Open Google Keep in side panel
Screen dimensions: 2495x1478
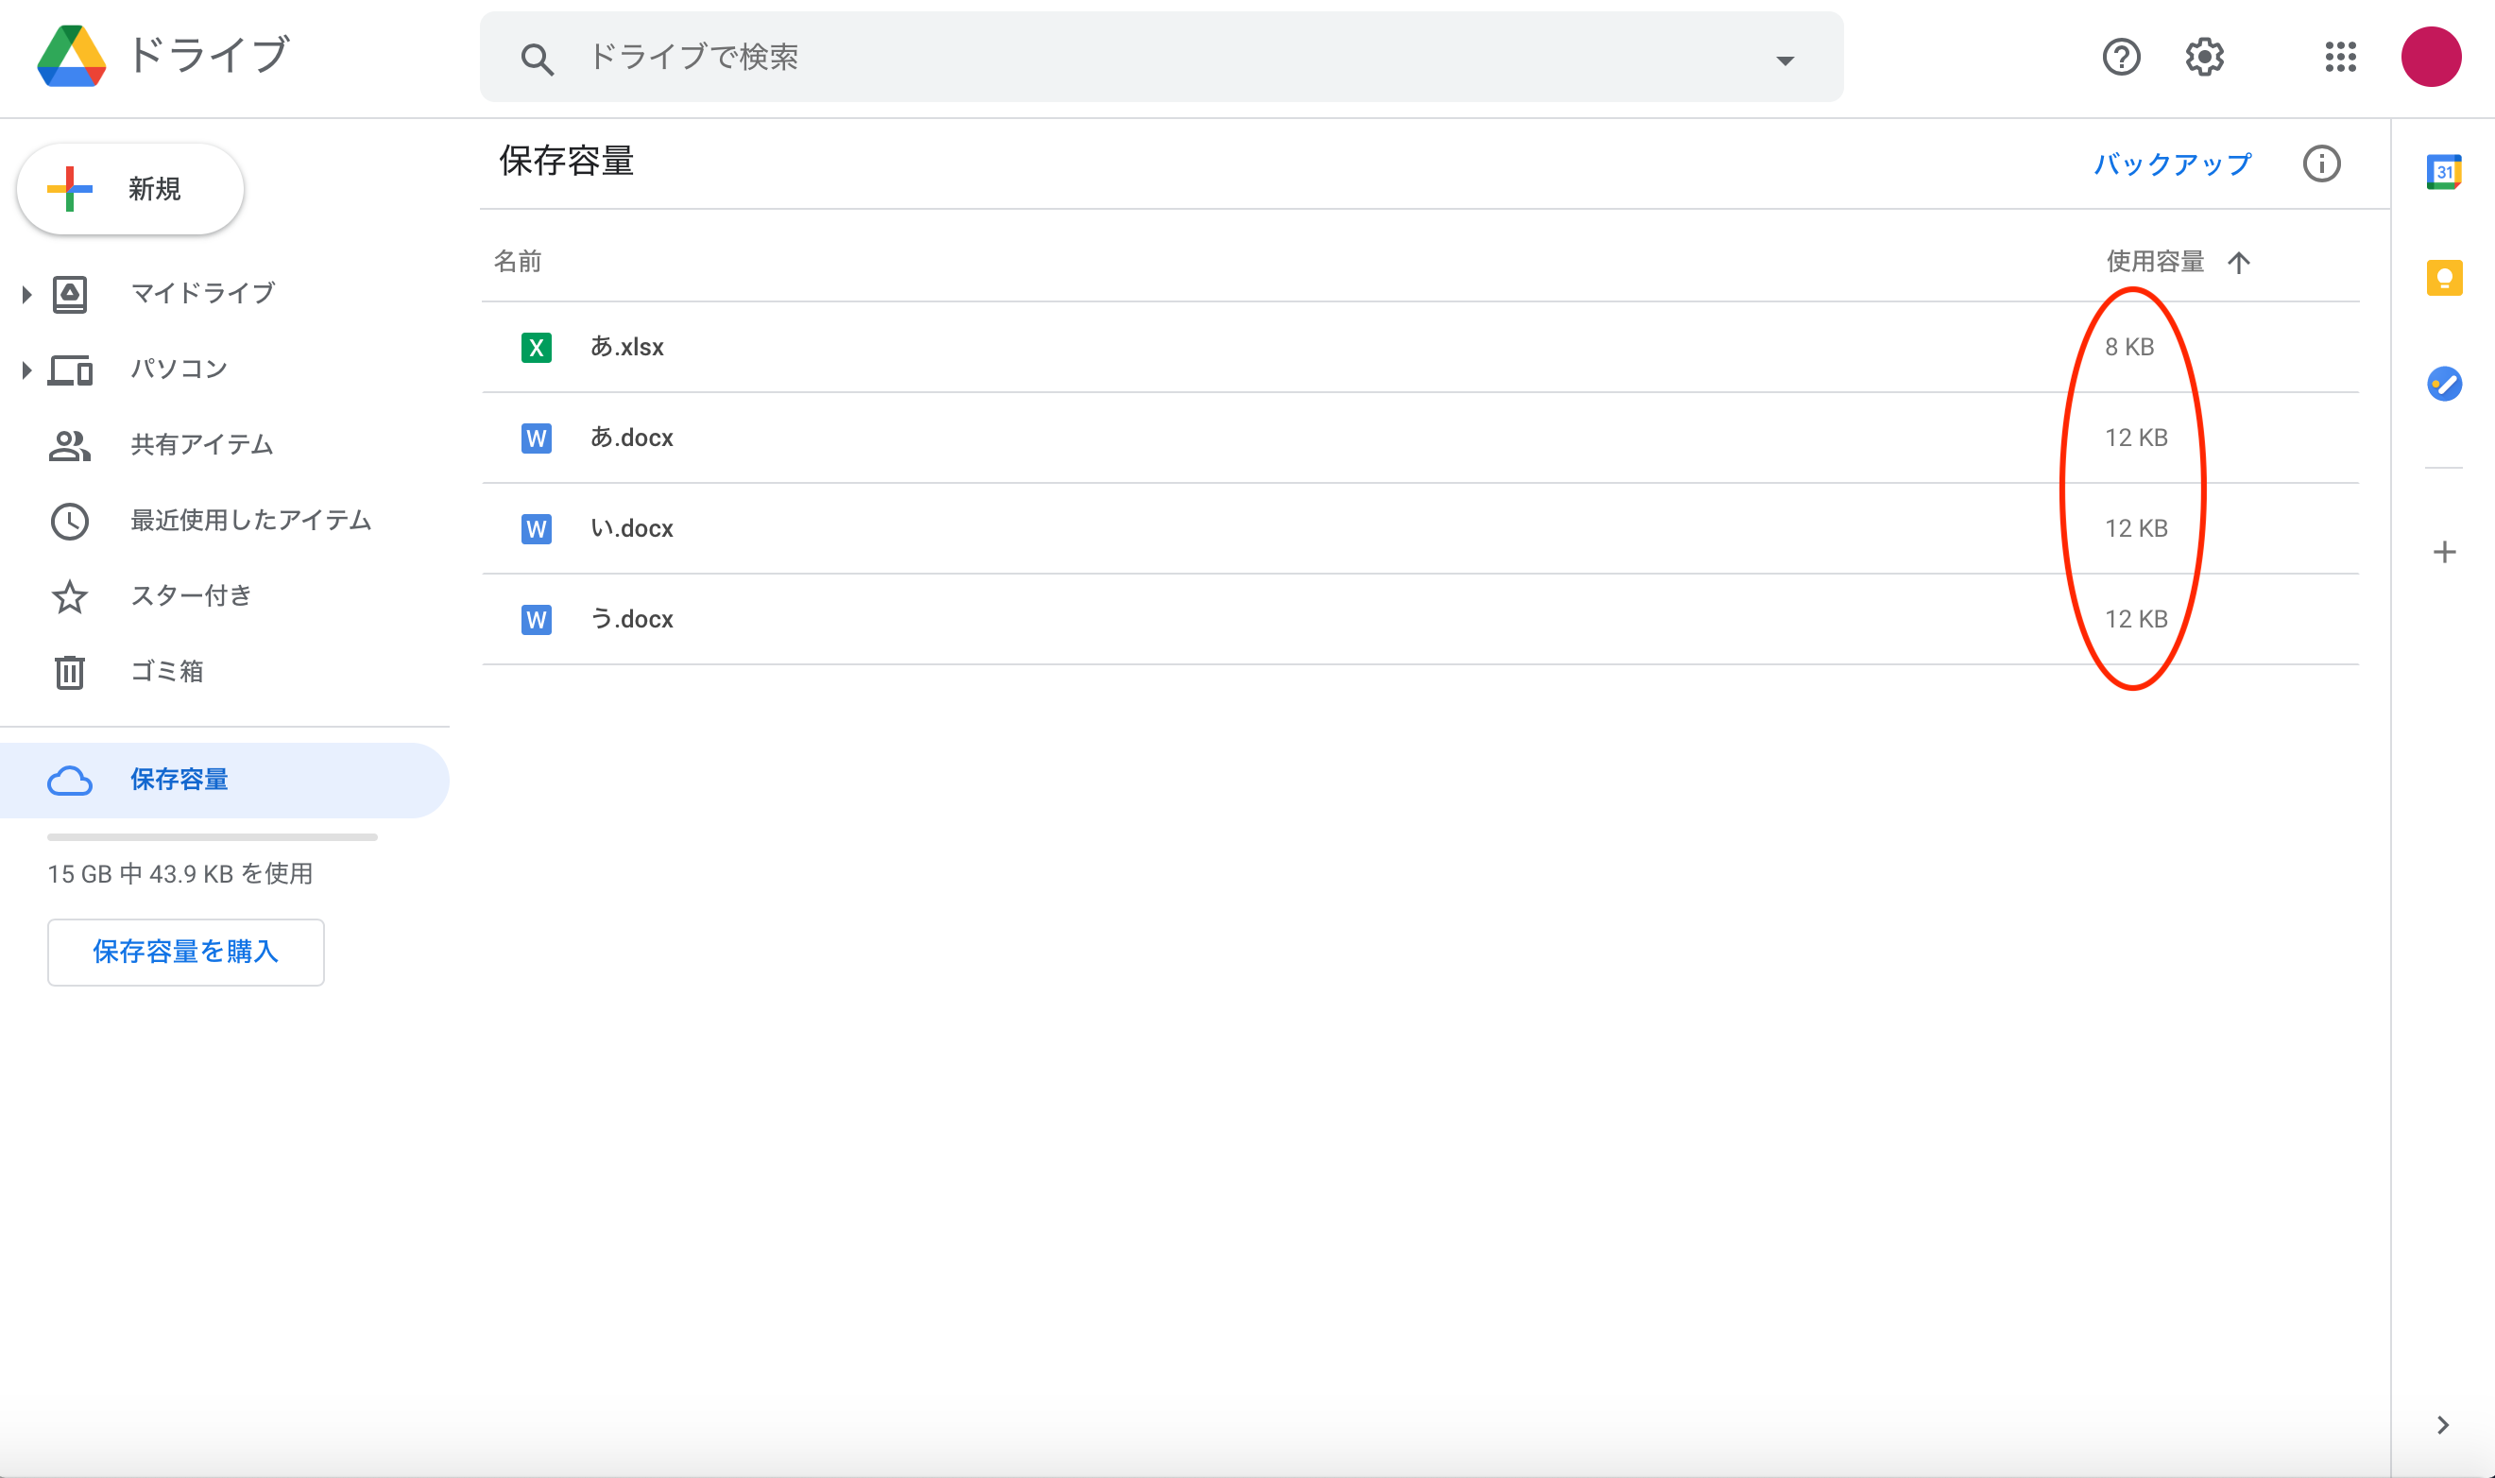click(x=2443, y=278)
